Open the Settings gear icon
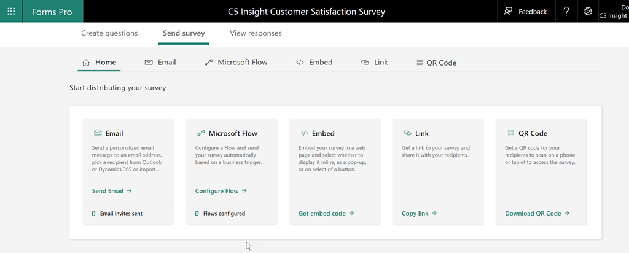Viewport: 629px width, 253px height. (x=588, y=11)
